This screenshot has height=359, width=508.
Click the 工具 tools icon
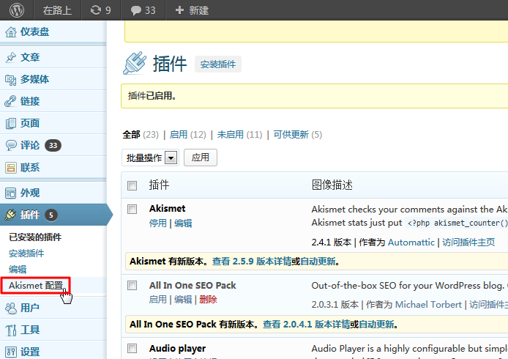click(x=11, y=330)
